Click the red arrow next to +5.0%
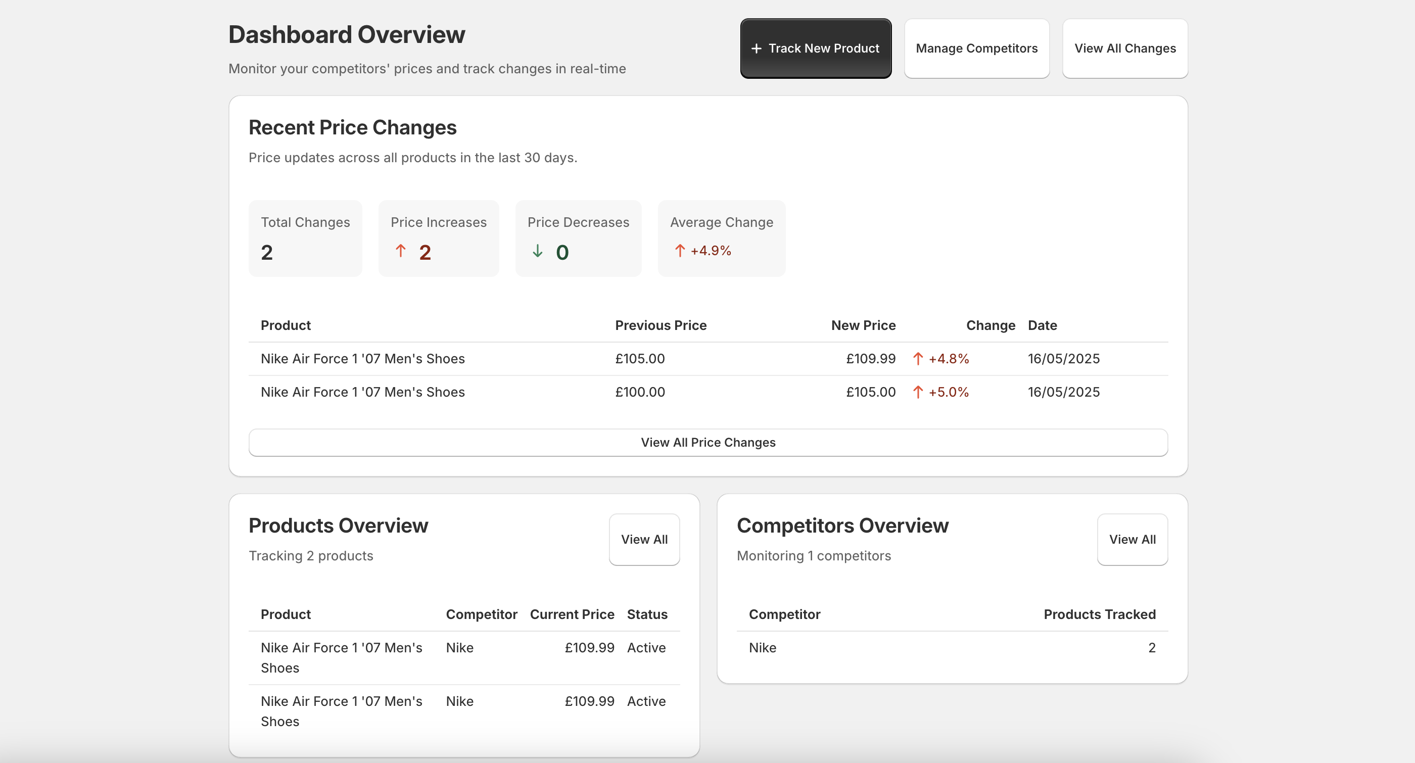This screenshot has height=763, width=1415. point(917,392)
